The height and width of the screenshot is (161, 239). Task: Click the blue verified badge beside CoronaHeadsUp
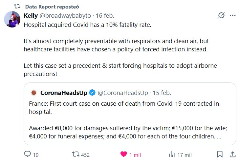click(x=93, y=93)
